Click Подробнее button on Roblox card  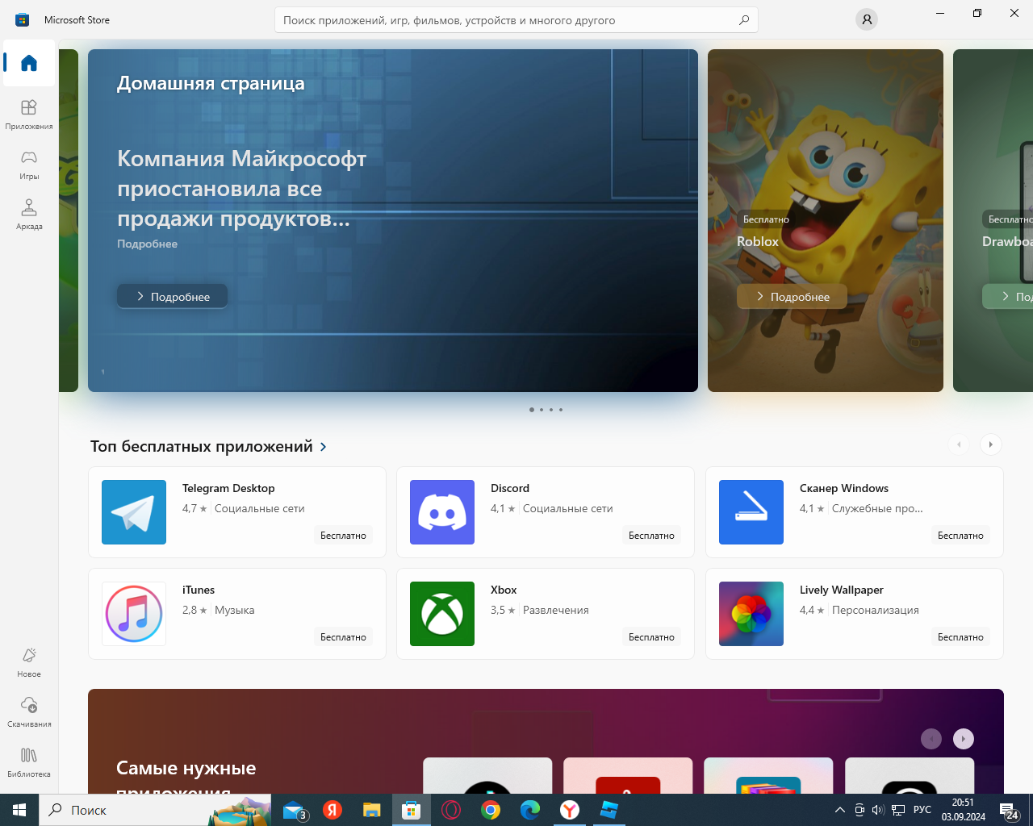click(792, 296)
